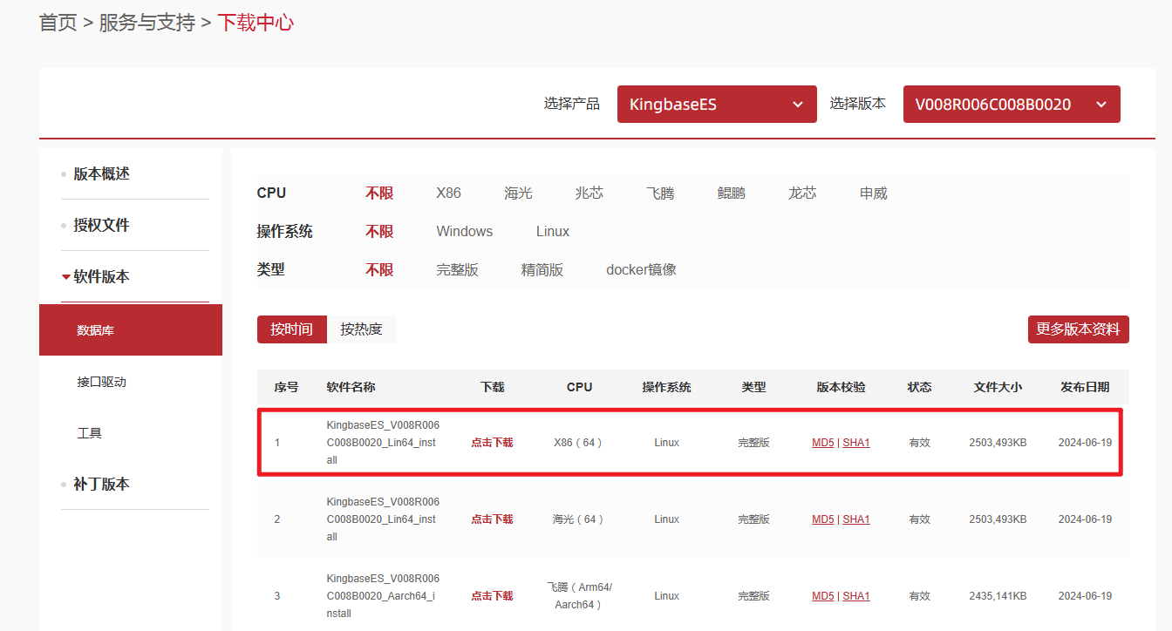Open 授权文件 in the sidebar
1172x631 pixels.
(x=101, y=226)
